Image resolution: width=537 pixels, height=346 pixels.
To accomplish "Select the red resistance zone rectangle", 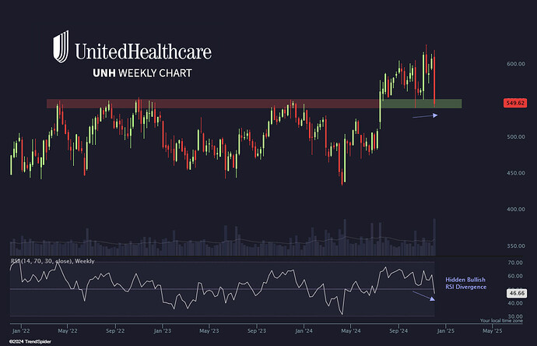I will pyautogui.click(x=210, y=103).
